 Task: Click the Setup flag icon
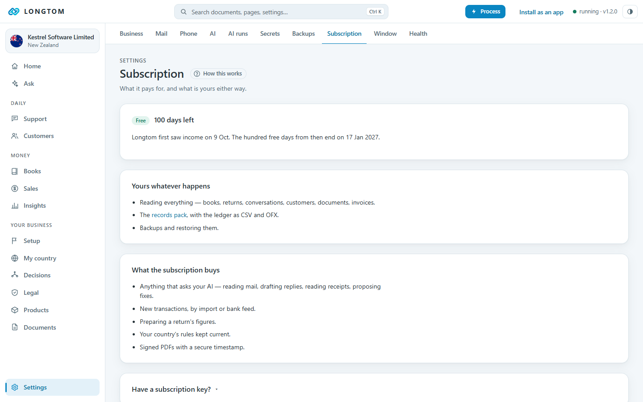click(15, 241)
